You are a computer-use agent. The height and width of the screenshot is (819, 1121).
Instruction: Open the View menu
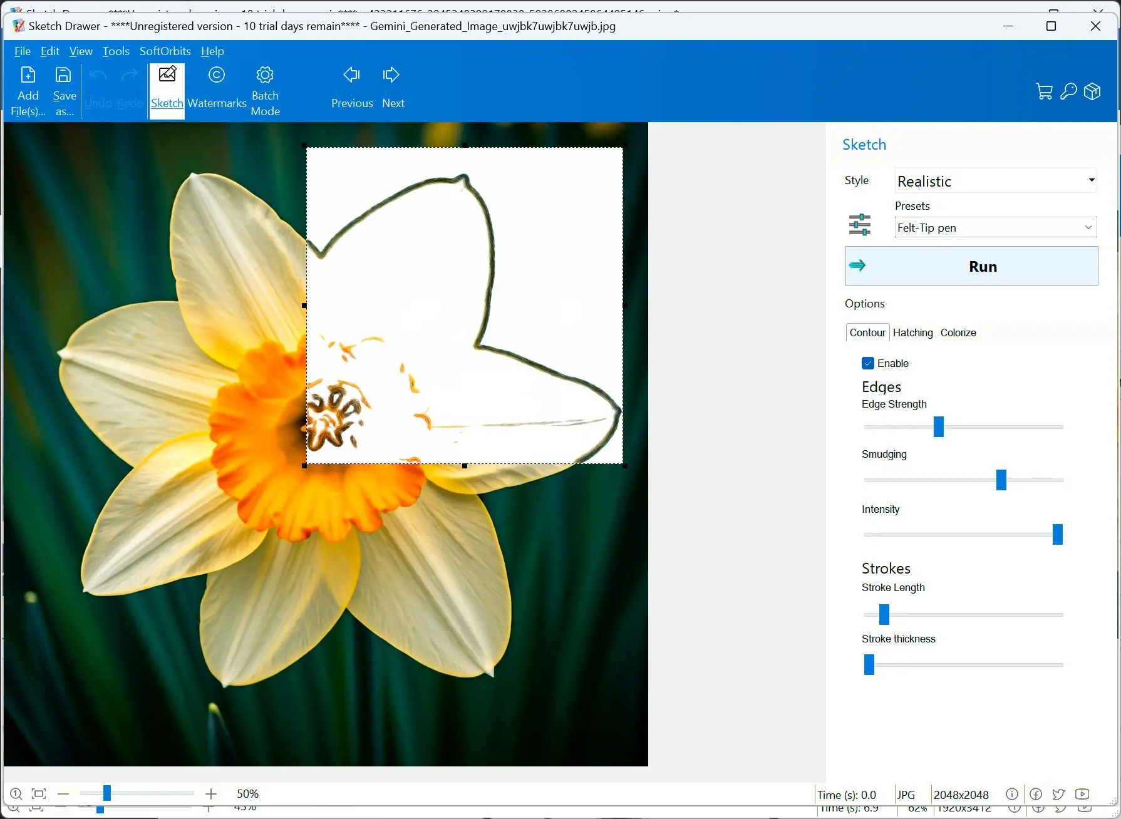[x=81, y=51]
